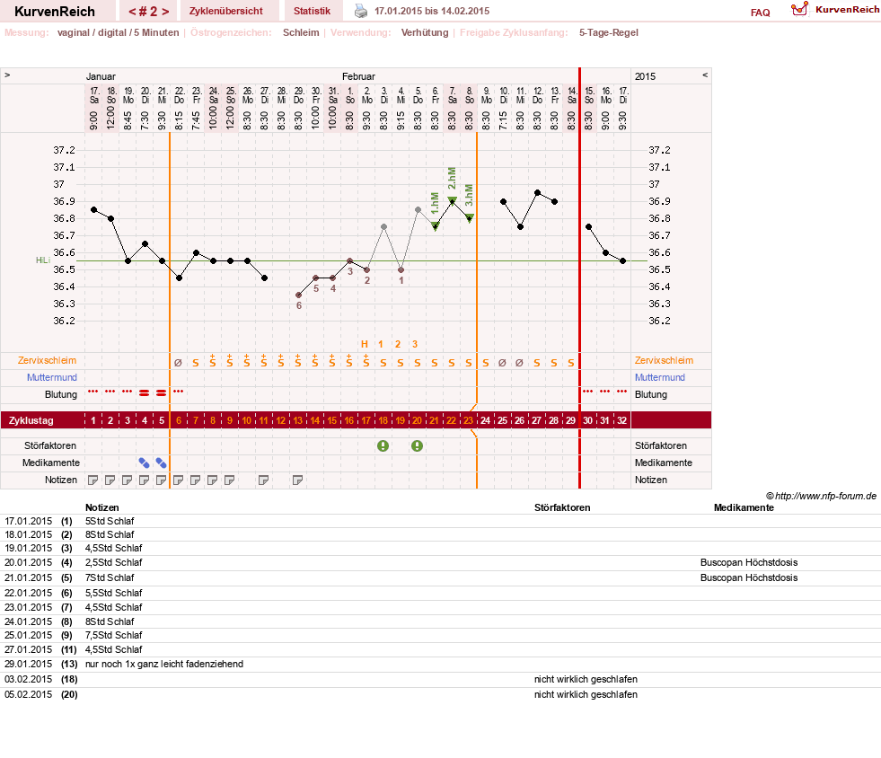The image size is (881, 758).
Task: Click the medication pill icon on day 5
Action: (162, 463)
